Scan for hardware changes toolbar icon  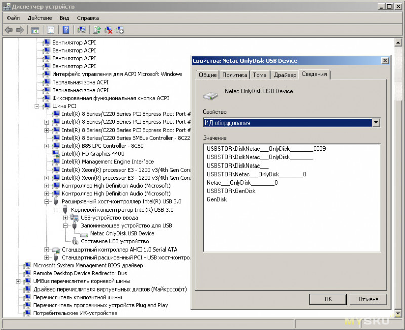(82, 30)
